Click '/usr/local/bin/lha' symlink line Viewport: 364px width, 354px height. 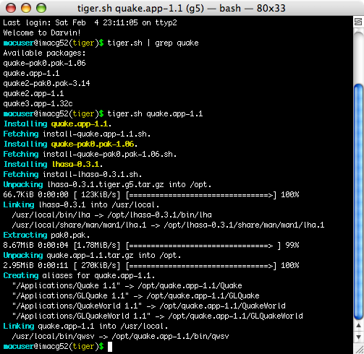coord(112,215)
